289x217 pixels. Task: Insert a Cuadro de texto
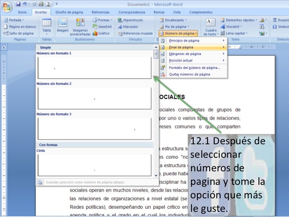coord(211,27)
